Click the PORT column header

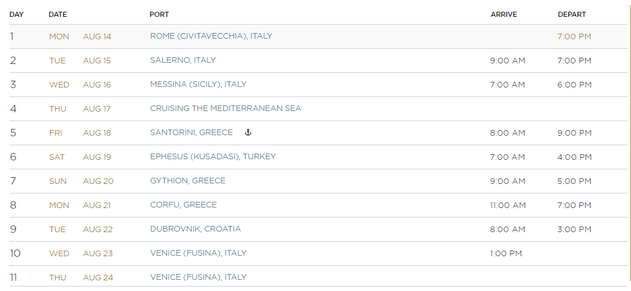[x=159, y=15]
